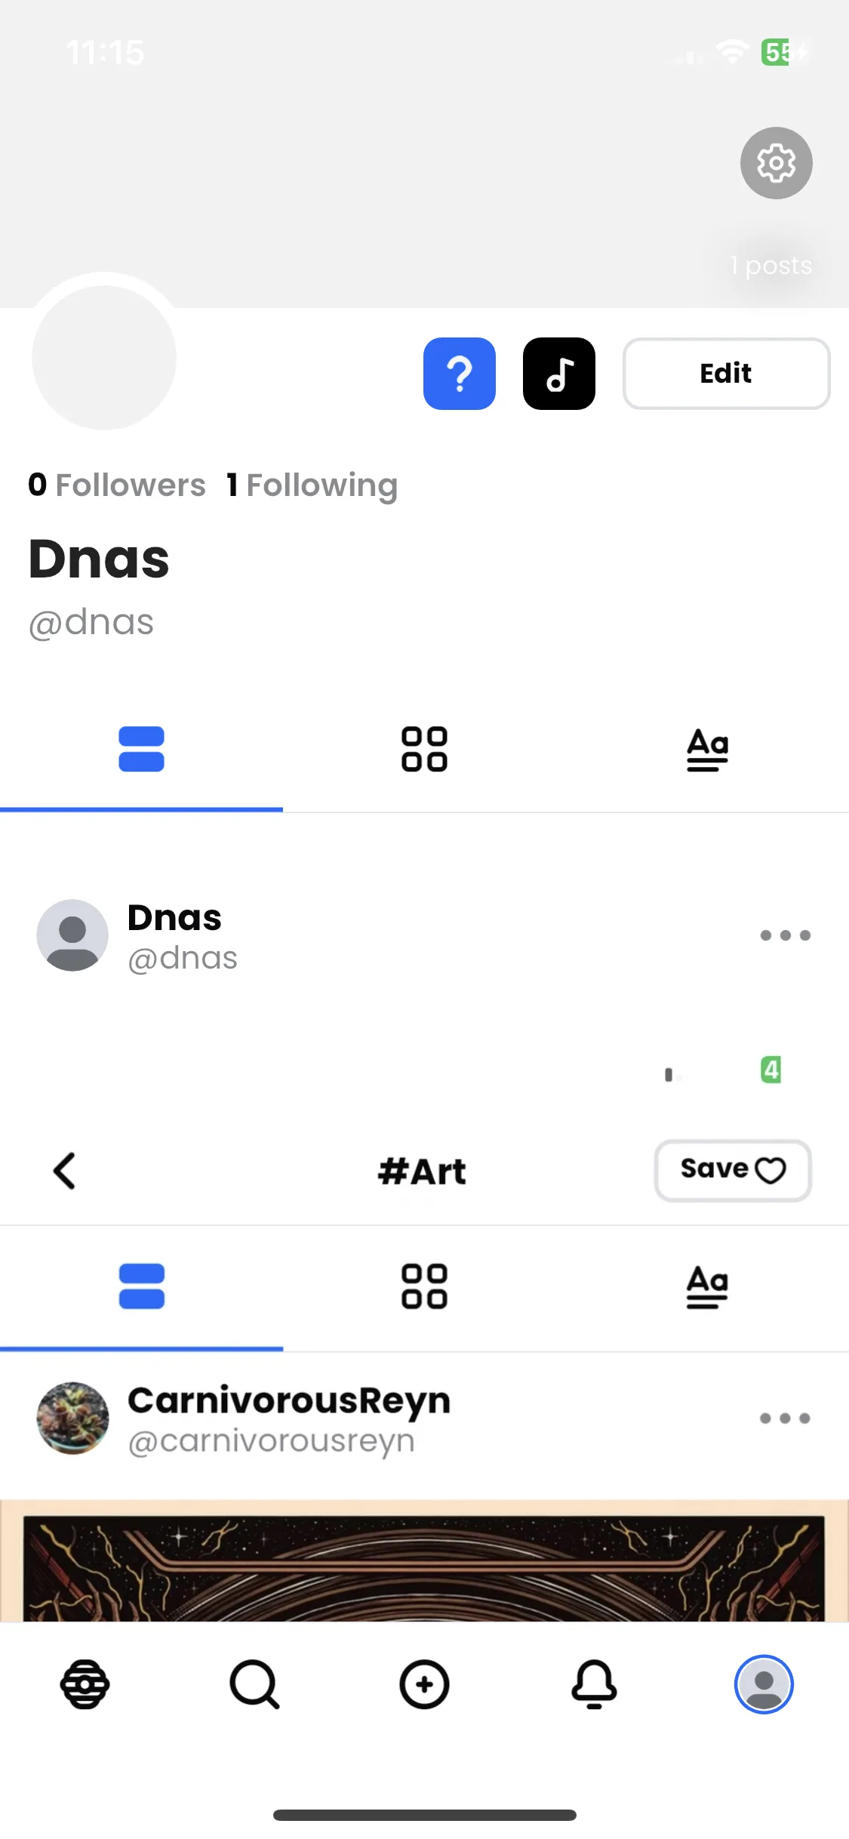This screenshot has height=1839, width=849.
Task: Open settings via the gear icon
Action: click(776, 163)
